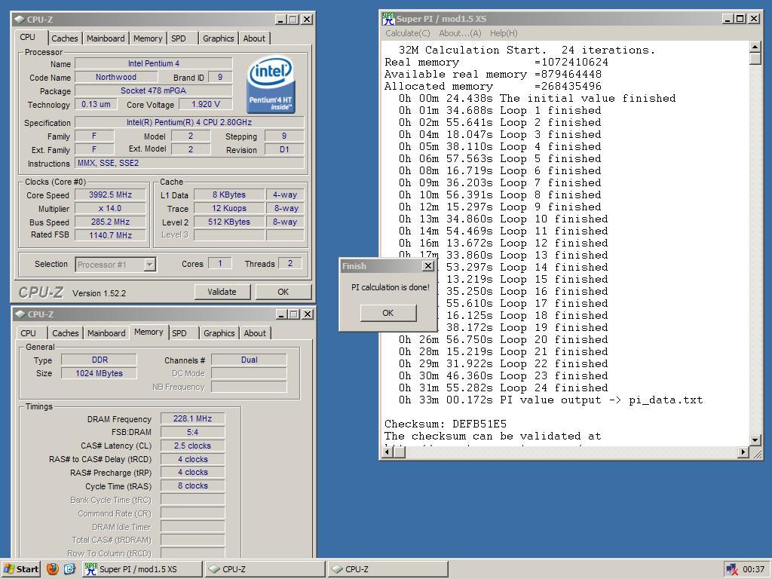Click Super PI horizontal scrollbar left arrow

(388, 452)
